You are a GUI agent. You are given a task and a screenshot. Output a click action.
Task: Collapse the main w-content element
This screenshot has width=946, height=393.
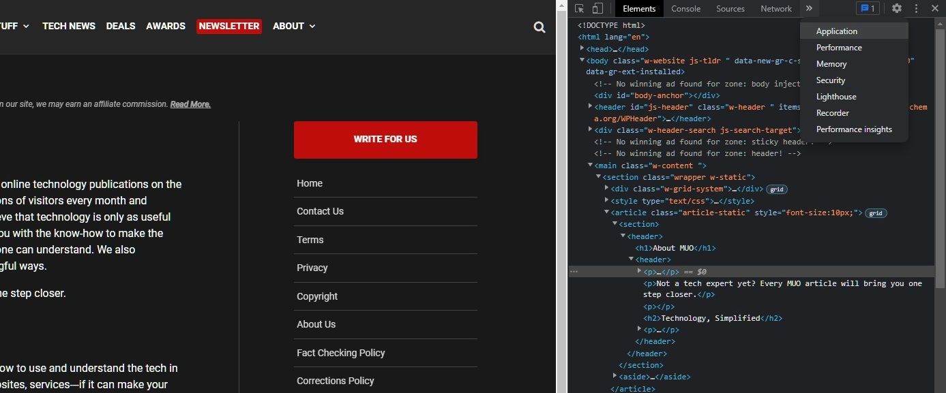pos(591,166)
